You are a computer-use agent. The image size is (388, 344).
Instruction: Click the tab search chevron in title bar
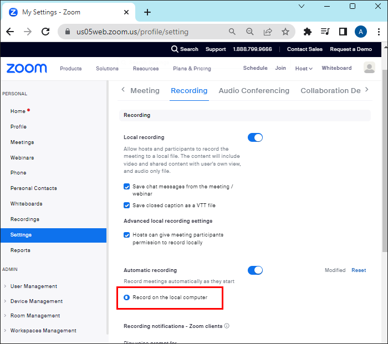coord(302,6)
